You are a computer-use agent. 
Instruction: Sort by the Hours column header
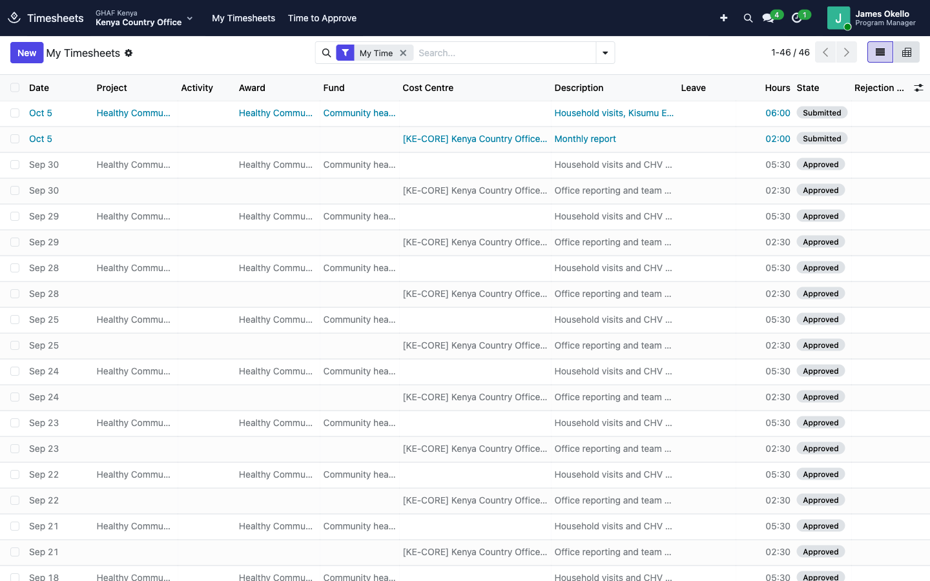click(778, 88)
